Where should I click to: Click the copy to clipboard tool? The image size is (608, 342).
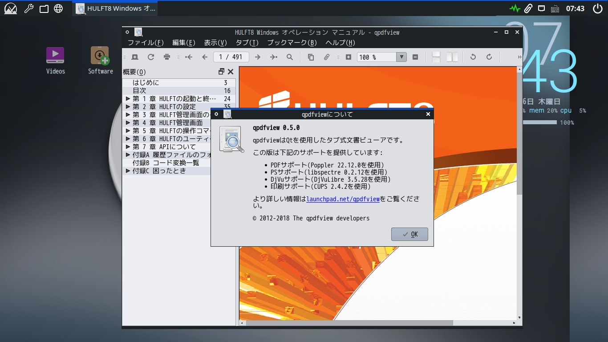pos(311,57)
